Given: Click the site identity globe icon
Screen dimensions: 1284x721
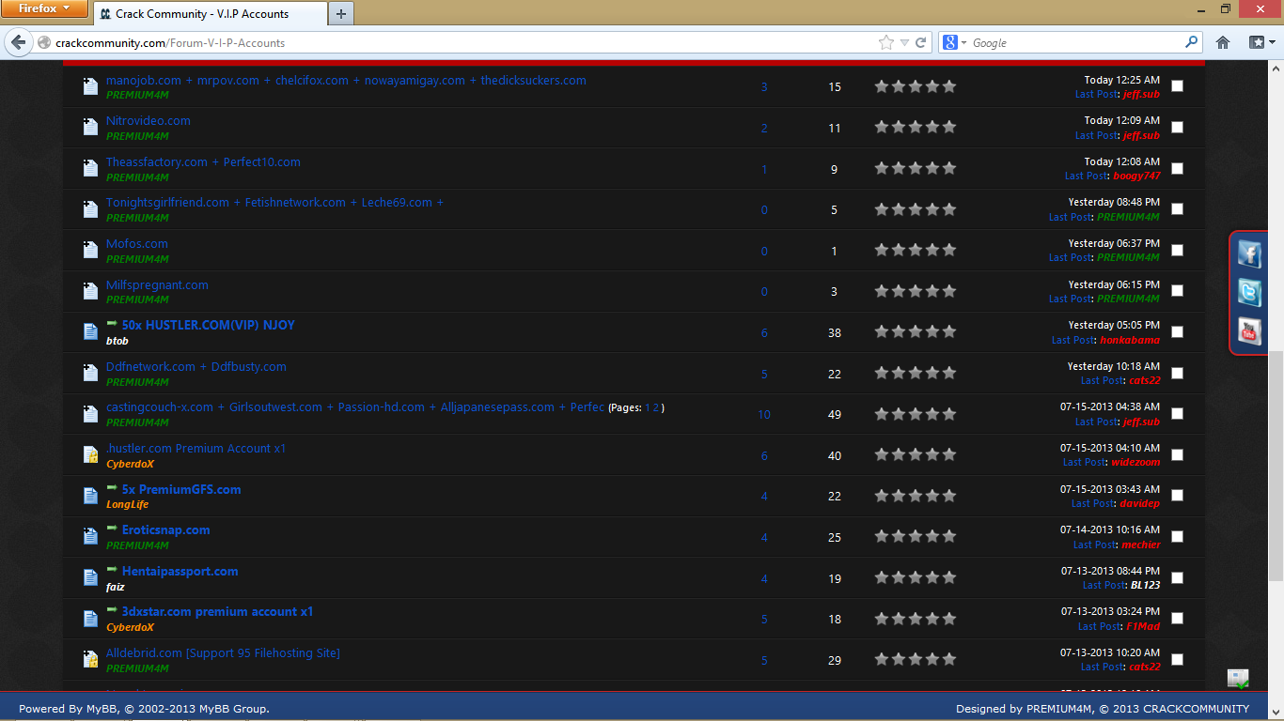Looking at the screenshot, I should [x=43, y=42].
